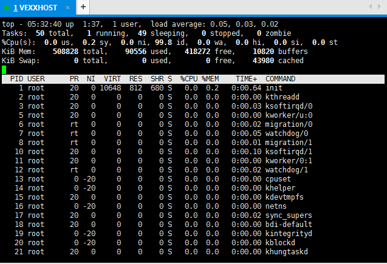Click the NI column header

[x=91, y=79]
